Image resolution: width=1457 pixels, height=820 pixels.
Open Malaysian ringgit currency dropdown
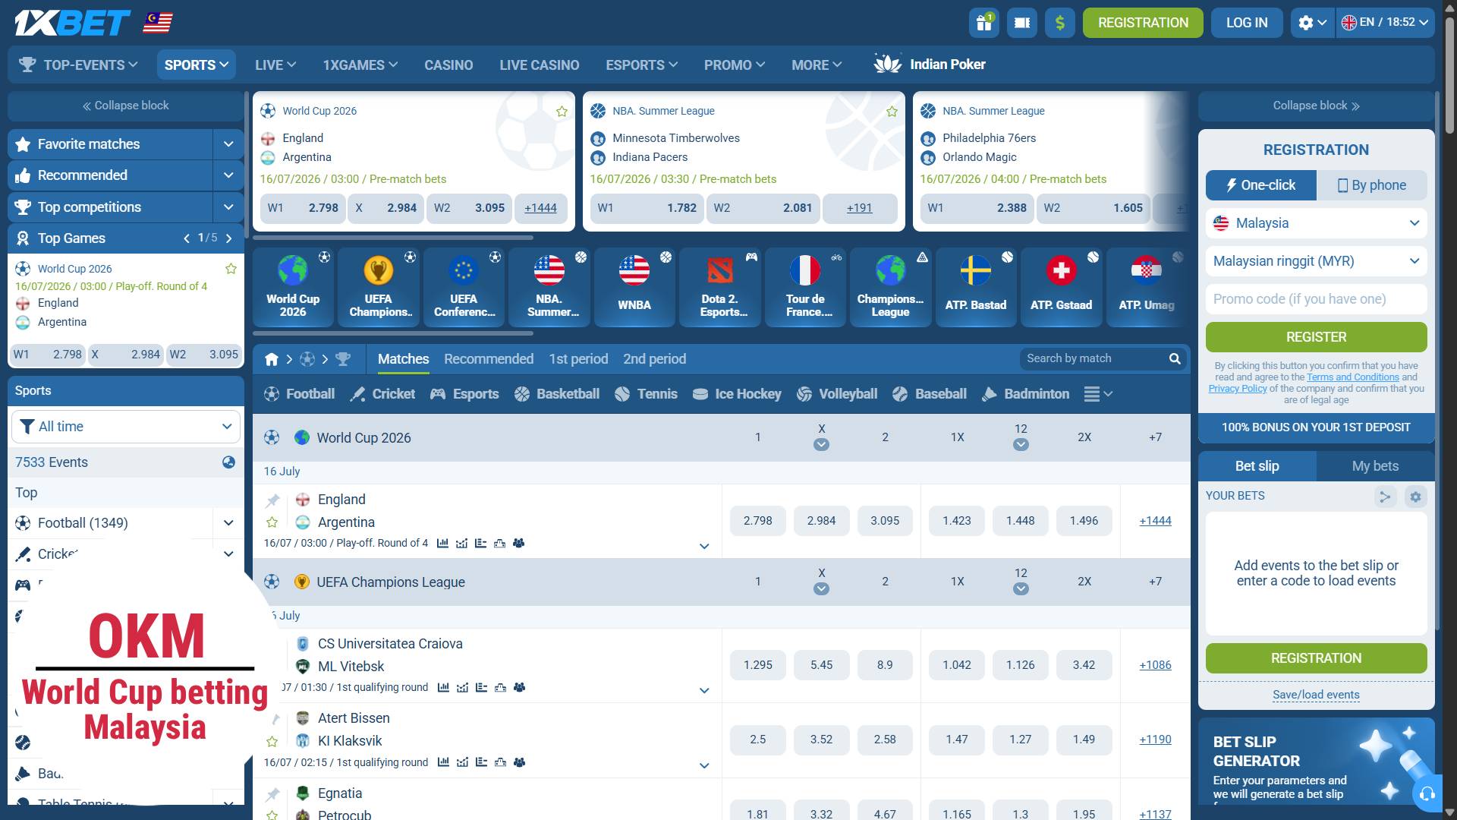[1317, 261]
